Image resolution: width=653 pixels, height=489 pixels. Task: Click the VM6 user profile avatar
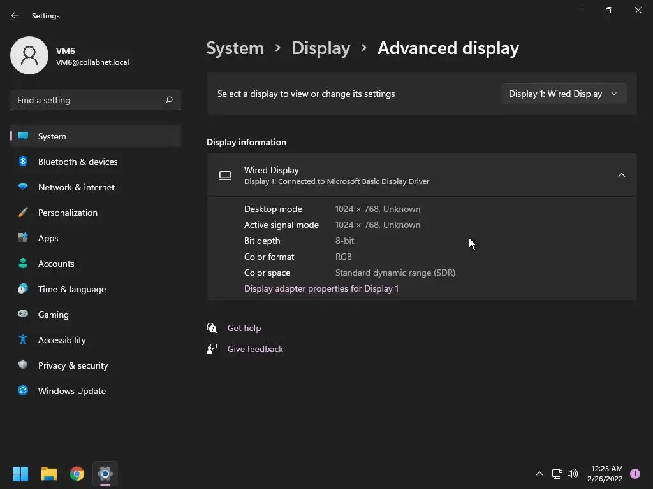(29, 55)
